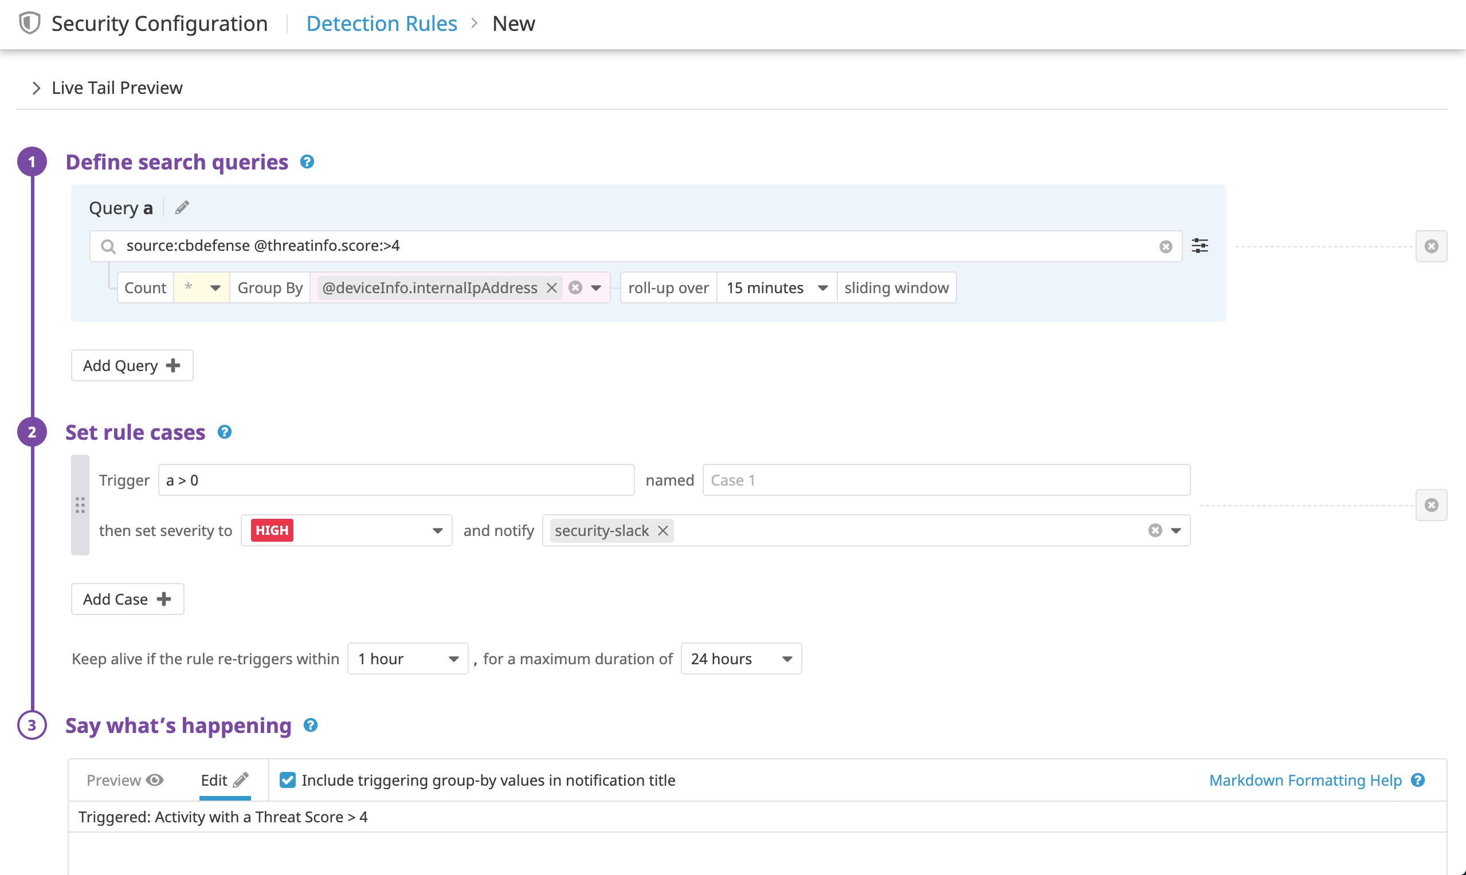The height and width of the screenshot is (875, 1466).
Task: Open Detection Rules from the breadcrumb
Action: pyautogui.click(x=381, y=23)
